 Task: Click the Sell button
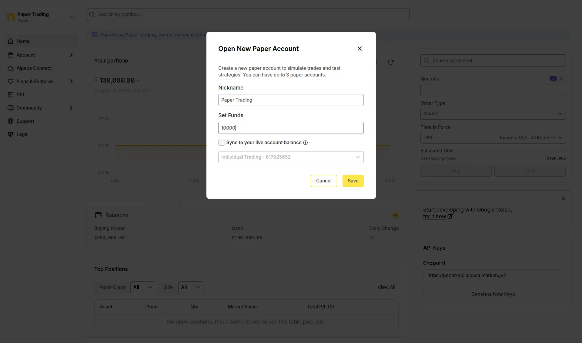[530, 171]
